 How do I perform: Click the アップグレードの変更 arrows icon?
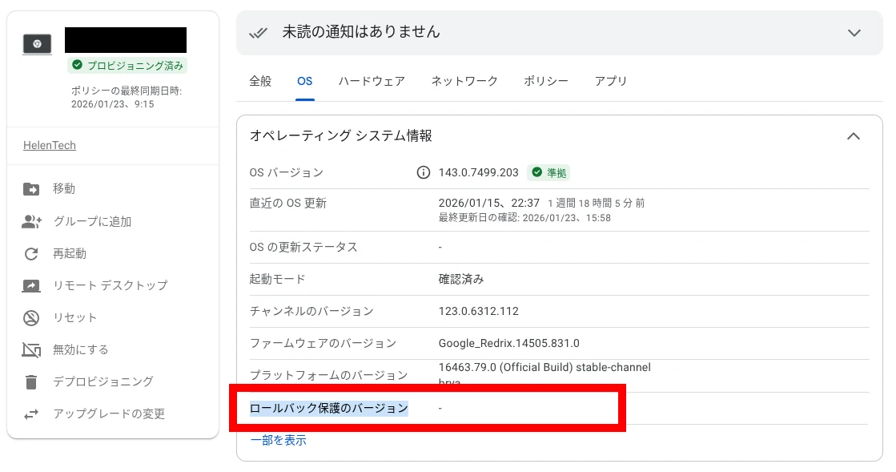tap(31, 414)
